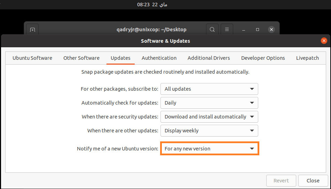Minimize the terminal window
The width and height of the screenshot is (331, 189).
point(244,30)
